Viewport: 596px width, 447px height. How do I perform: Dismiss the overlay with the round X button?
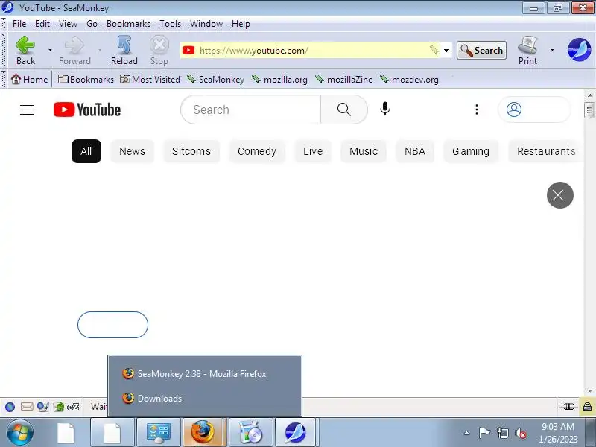(560, 195)
